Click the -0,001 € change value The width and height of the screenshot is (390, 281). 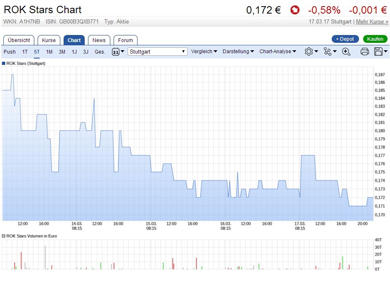[x=368, y=10]
